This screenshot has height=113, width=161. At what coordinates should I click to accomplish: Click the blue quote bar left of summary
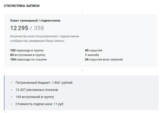click(x=4, y=93)
